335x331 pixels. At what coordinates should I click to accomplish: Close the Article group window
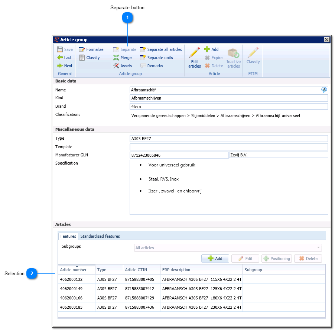pyautogui.click(x=327, y=39)
